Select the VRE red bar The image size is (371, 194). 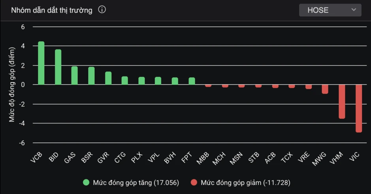click(309, 87)
